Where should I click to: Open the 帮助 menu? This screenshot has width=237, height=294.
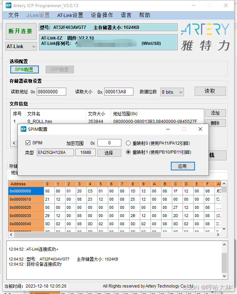coord(145,15)
